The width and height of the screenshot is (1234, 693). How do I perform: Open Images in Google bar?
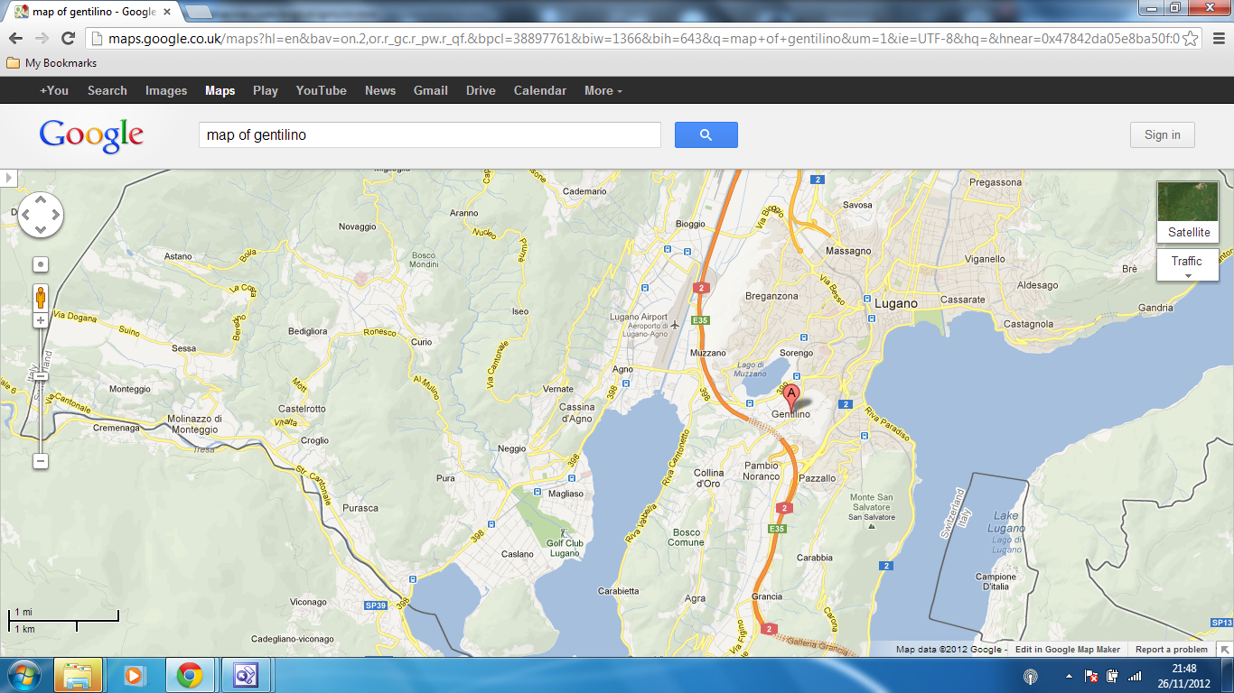[166, 90]
